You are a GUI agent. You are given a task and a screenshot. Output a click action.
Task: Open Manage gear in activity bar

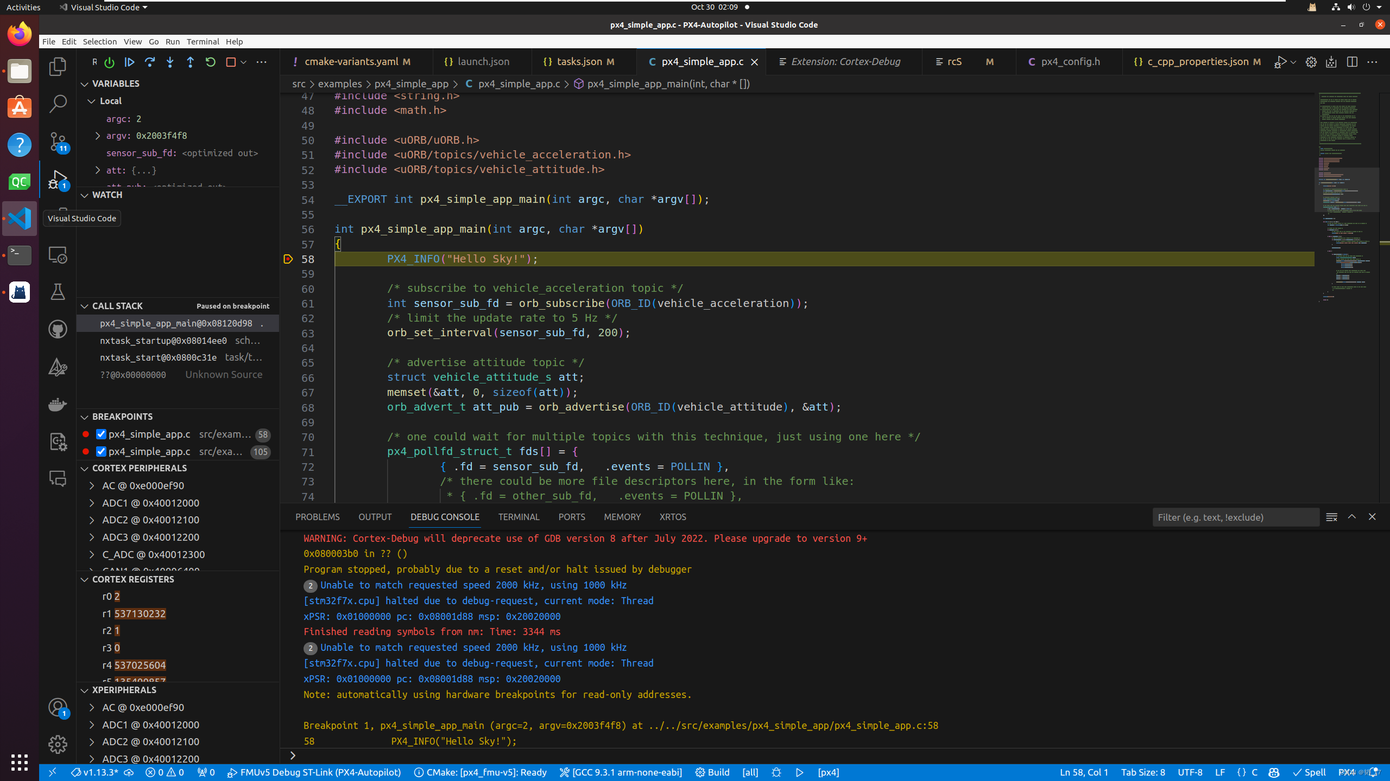[x=58, y=744]
